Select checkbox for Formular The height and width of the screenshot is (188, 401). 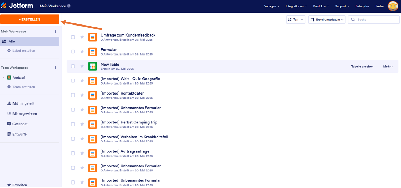pyautogui.click(x=73, y=51)
